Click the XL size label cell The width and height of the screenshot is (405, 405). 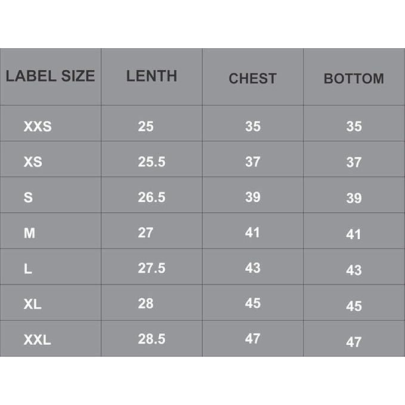tap(33, 304)
